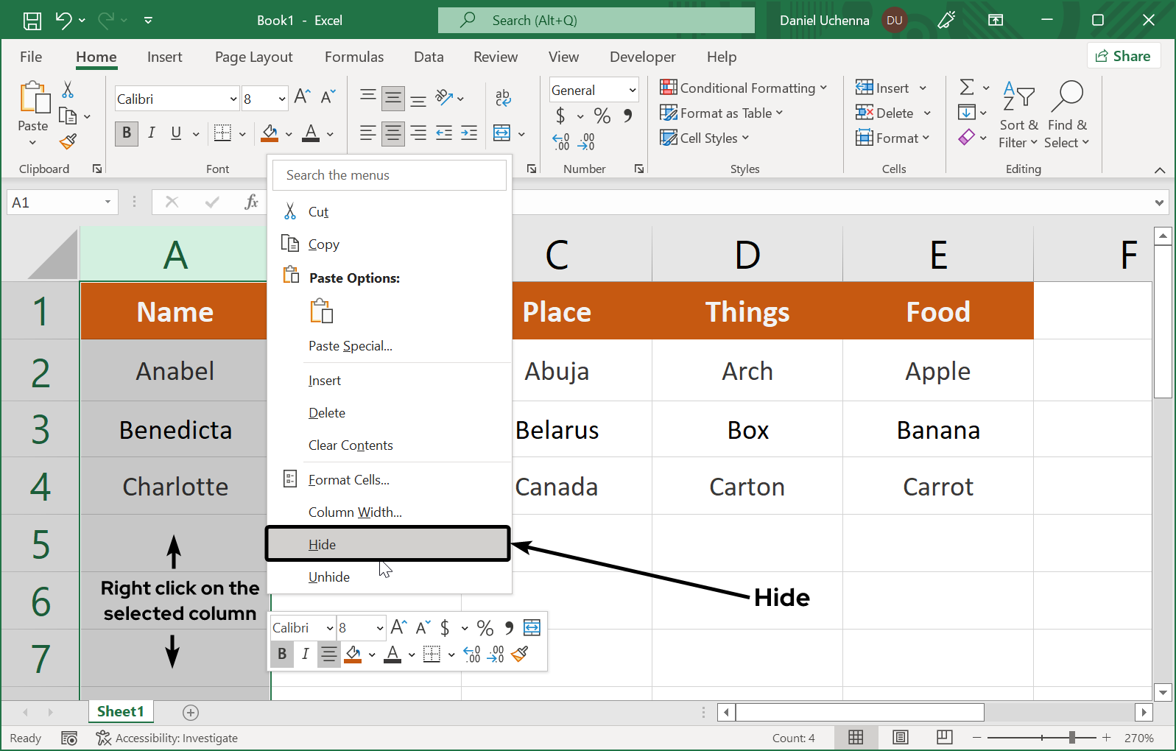Screen dimensions: 1176x751
Task: Open the Page Layout ribbon tab
Action: coord(253,57)
